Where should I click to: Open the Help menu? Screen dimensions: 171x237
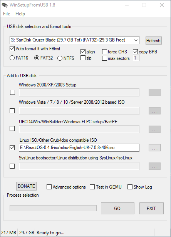[20, 14]
